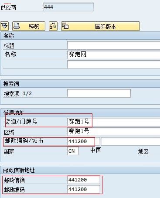Image resolution: width=160 pixels, height=198 pixels.
Task: Click the 邮政编码/城市 label
Action: click(24, 141)
